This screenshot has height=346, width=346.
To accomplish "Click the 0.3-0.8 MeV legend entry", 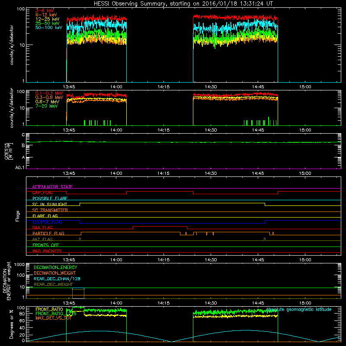I will click(49, 98).
